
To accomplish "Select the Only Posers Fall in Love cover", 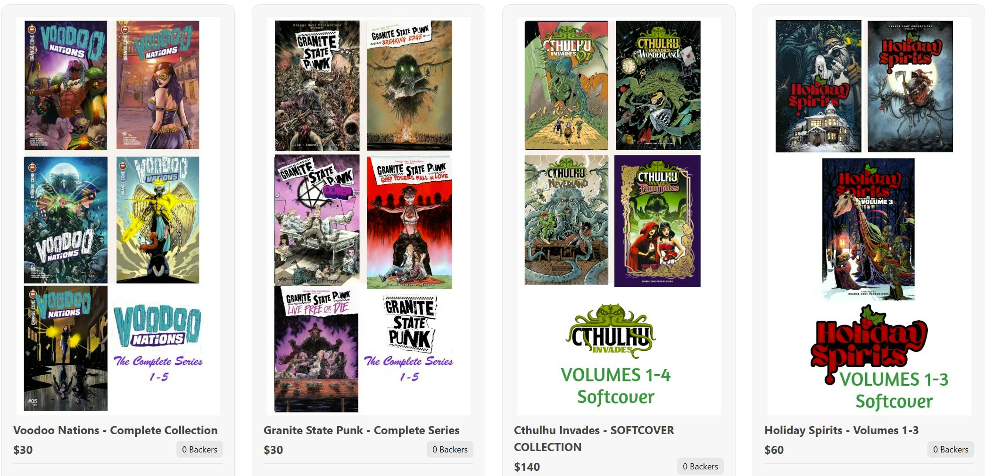I will pyautogui.click(x=409, y=222).
